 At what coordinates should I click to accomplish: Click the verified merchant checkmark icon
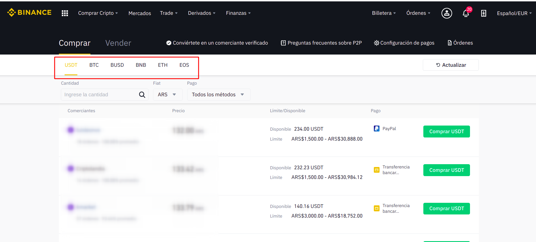click(169, 43)
